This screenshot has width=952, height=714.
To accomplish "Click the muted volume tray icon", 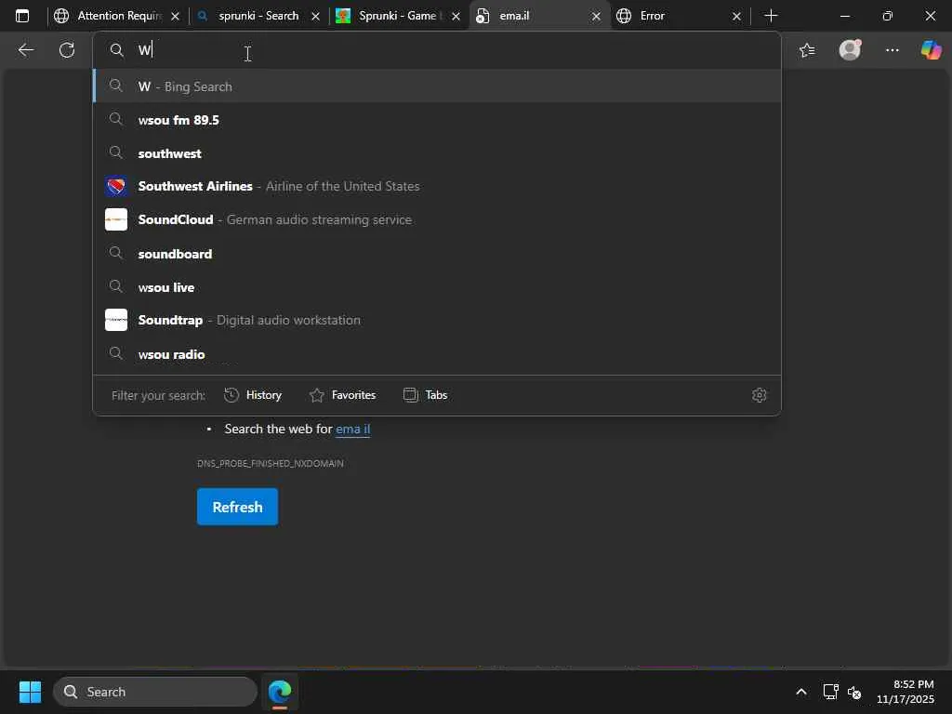I will pyautogui.click(x=854, y=692).
